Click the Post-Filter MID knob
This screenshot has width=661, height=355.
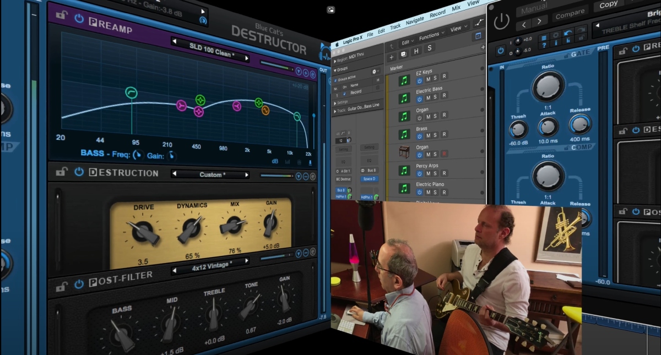170,324
